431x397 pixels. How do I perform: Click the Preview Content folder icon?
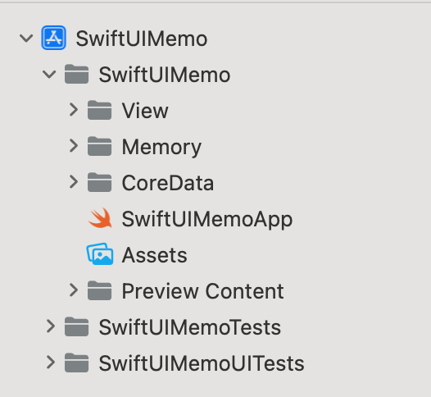[99, 290]
